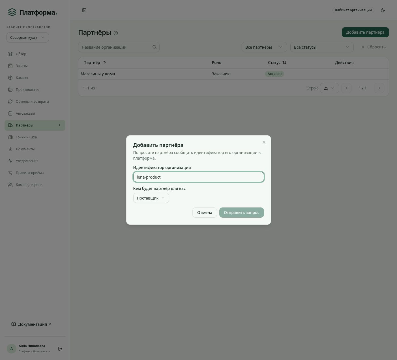The height and width of the screenshot is (360, 397).
Task: Click the Кабинет организации badge
Action: click(x=353, y=10)
